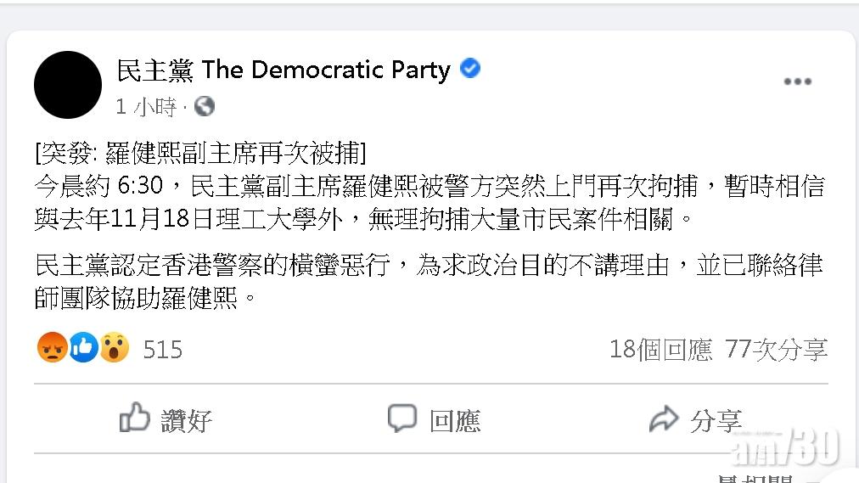Click the share arrow icon beside 分享
Screen dimensions: 859x483
[x=664, y=418]
